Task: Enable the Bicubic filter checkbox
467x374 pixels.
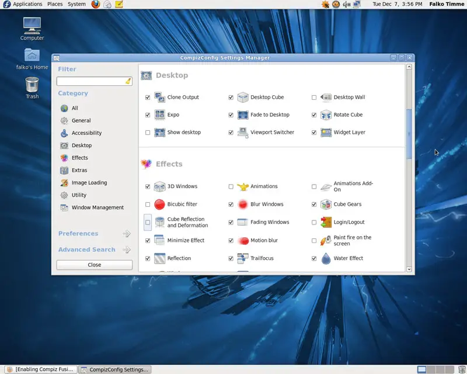Action: pos(148,205)
